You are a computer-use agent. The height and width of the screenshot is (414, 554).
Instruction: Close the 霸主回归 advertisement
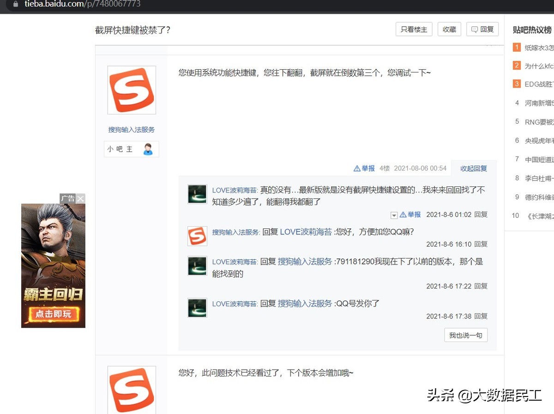81,198
